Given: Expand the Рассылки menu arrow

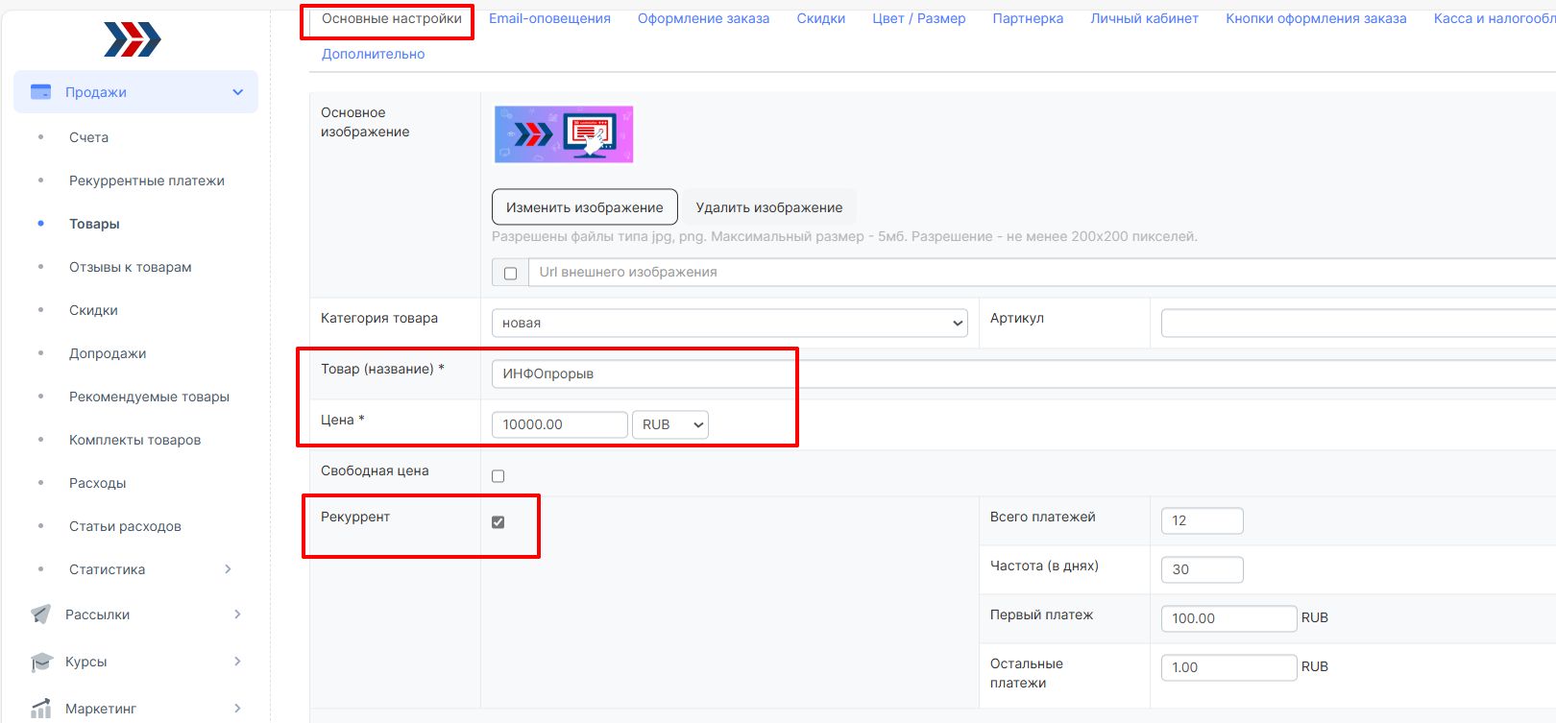Looking at the screenshot, I should point(237,615).
